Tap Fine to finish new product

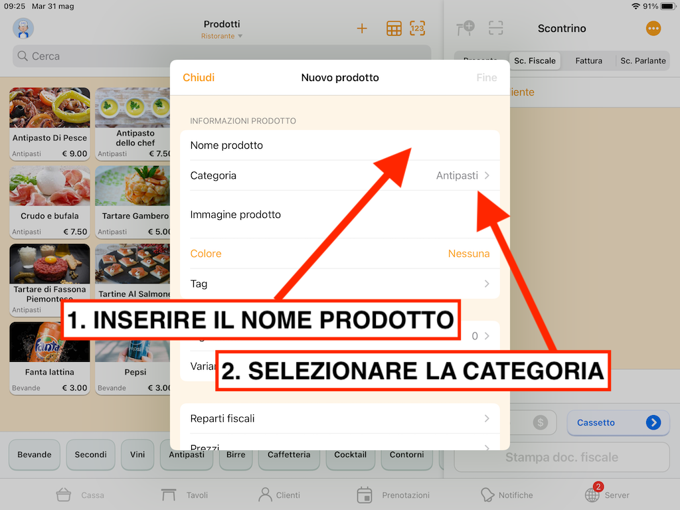[x=487, y=78]
